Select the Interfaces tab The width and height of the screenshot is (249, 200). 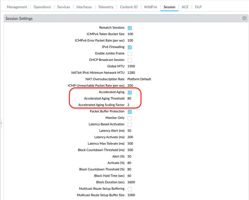coord(84,7)
